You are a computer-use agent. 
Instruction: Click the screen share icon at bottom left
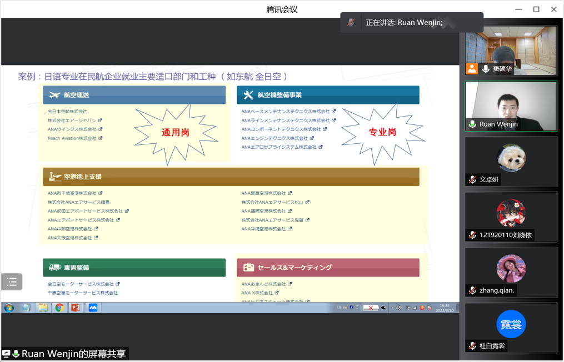[x=6, y=354]
